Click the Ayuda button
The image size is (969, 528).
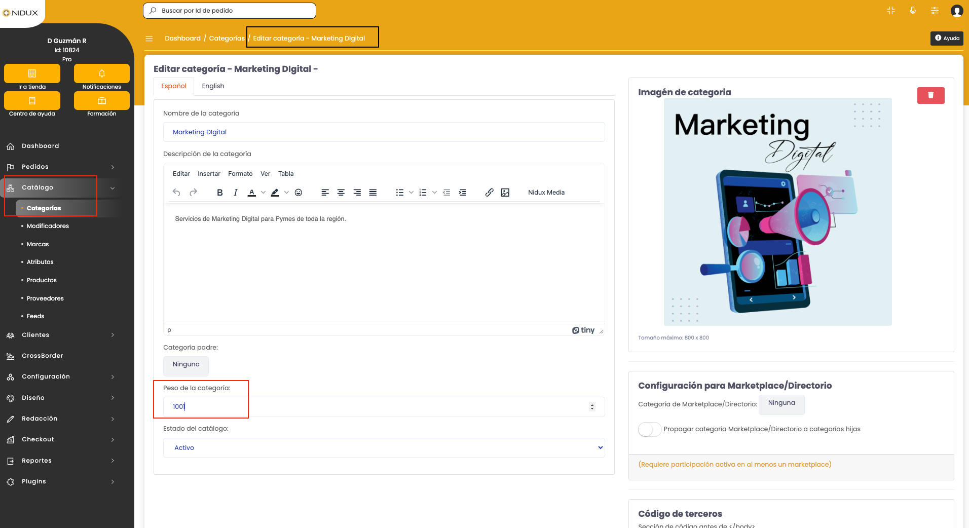pyautogui.click(x=947, y=39)
